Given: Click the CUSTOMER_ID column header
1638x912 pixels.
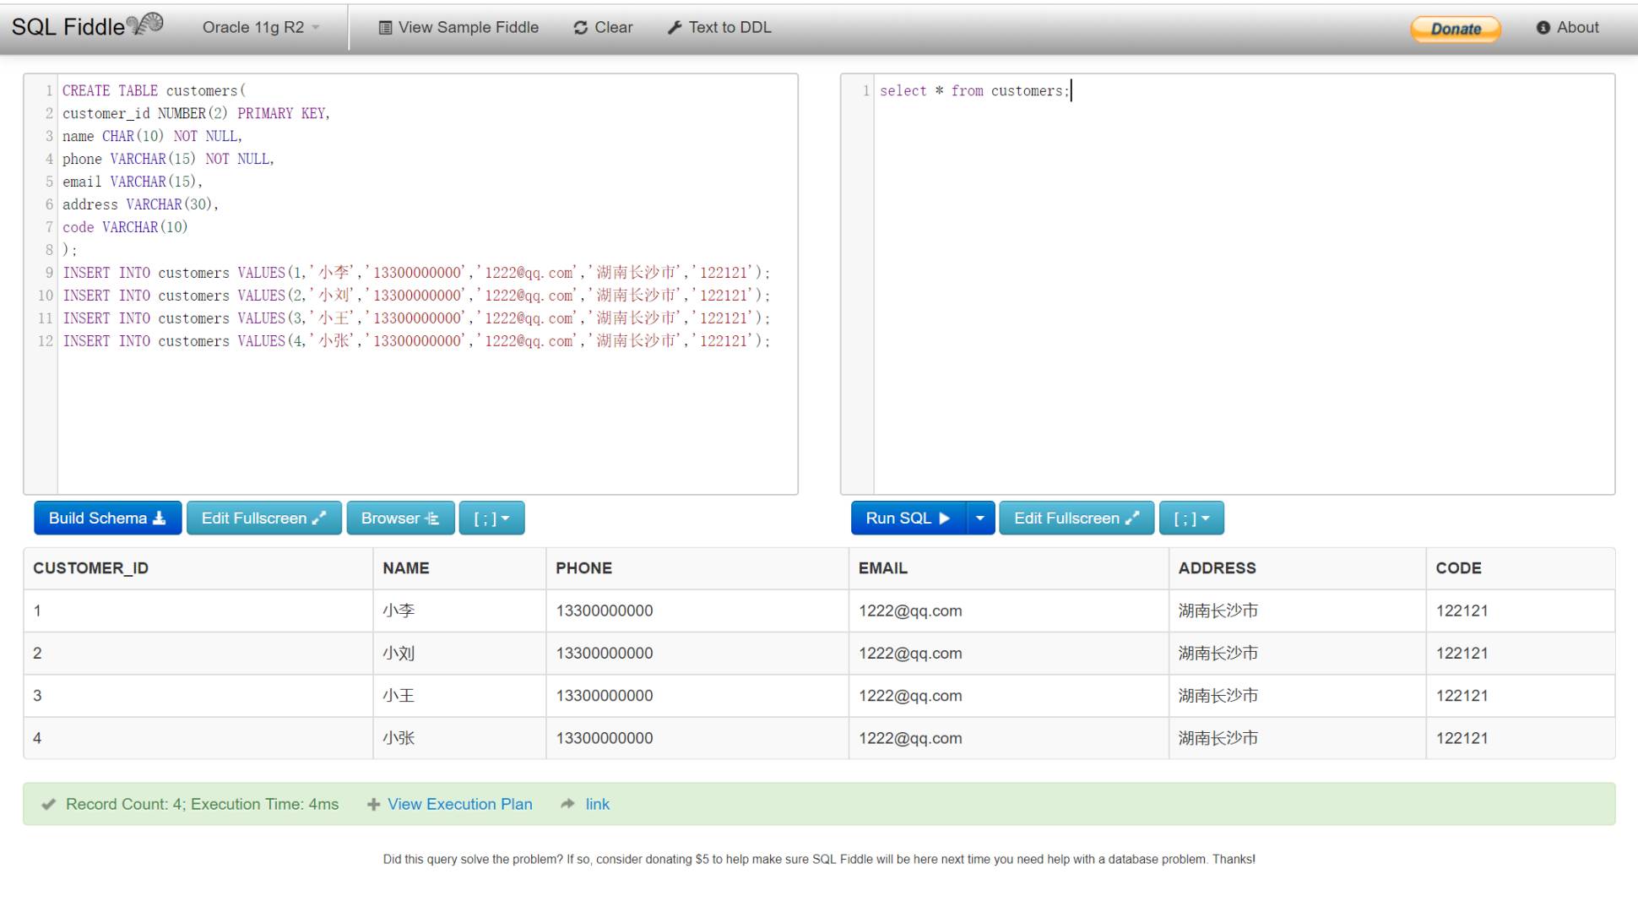Looking at the screenshot, I should click(x=91, y=568).
